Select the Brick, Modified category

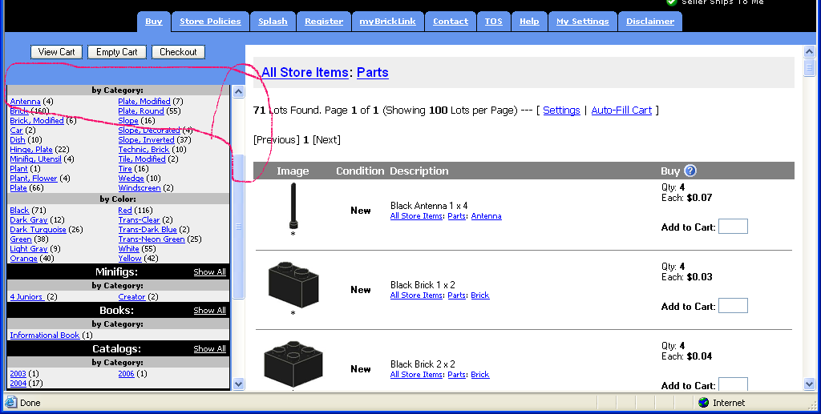pyautogui.click(x=37, y=121)
